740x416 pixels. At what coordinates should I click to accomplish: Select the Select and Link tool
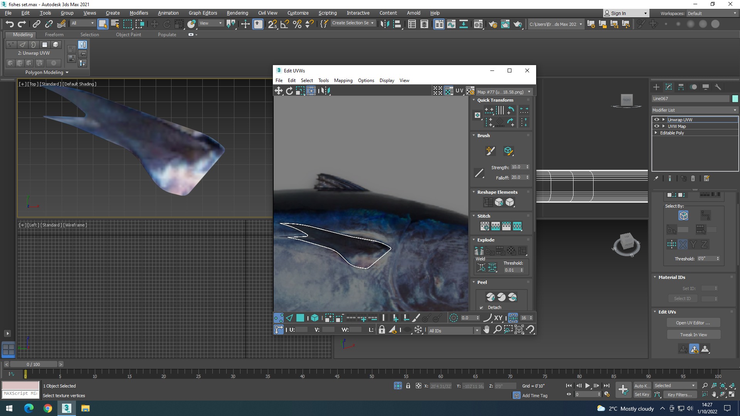(36, 24)
